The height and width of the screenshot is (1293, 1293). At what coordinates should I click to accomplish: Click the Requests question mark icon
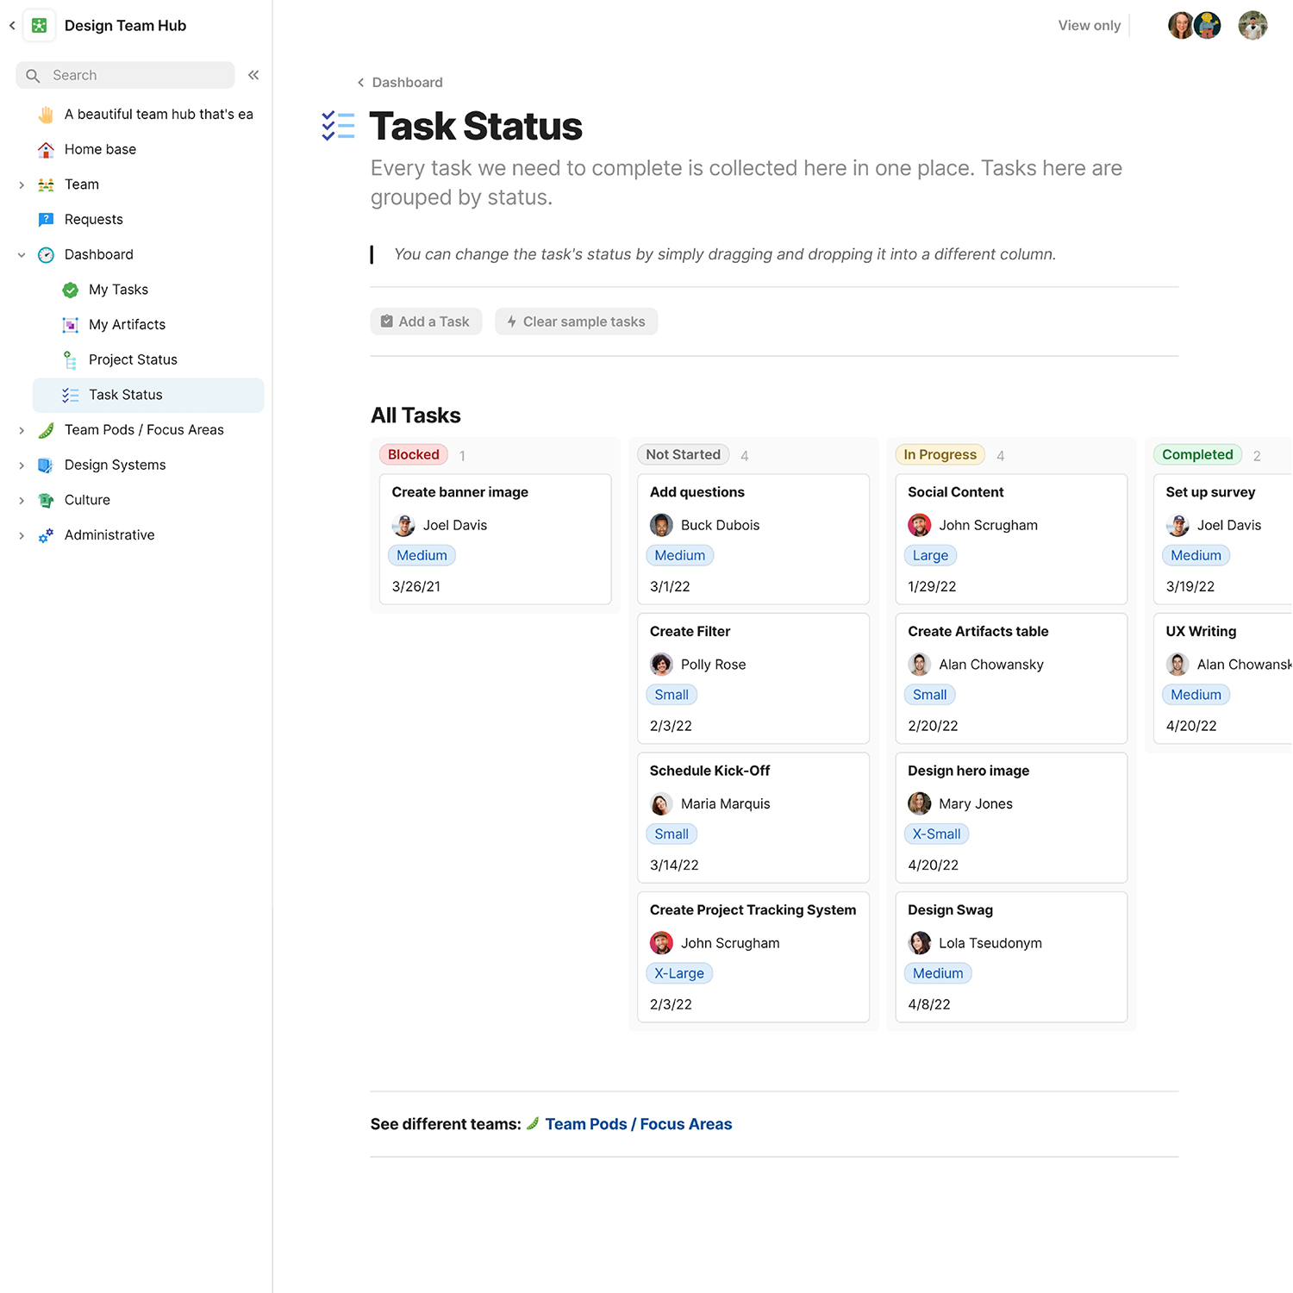[47, 220]
